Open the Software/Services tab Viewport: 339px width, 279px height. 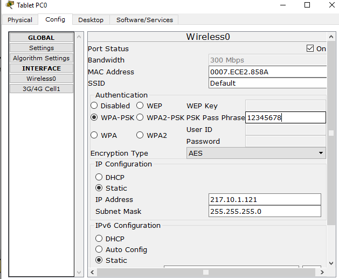point(144,20)
